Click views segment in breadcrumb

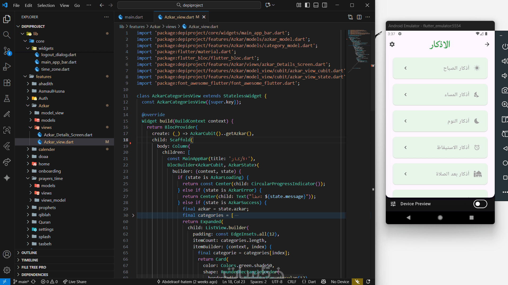171,26
